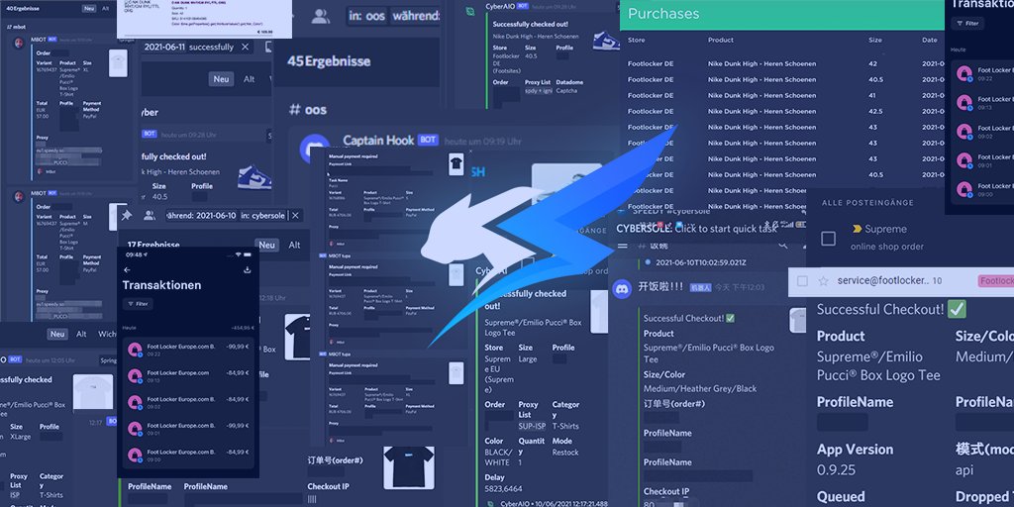The width and height of the screenshot is (1014, 507).
Task: Click 'MBOT' name in first order message
Action: (x=39, y=40)
